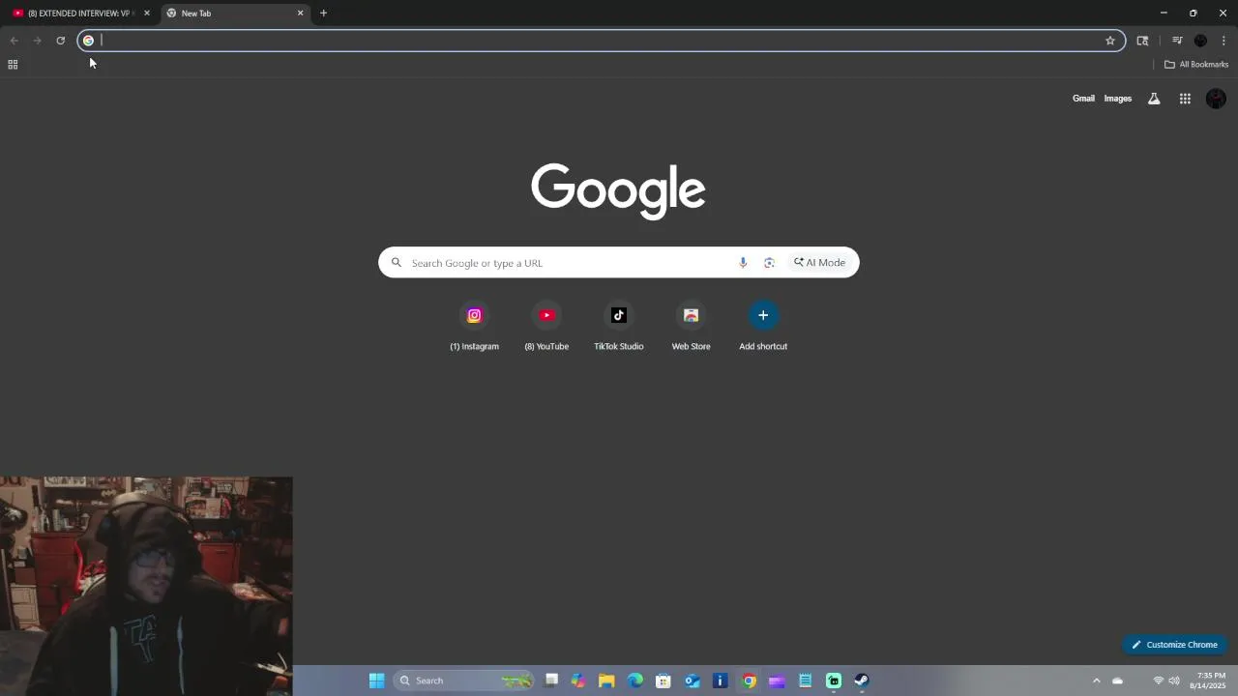The image size is (1238, 696).
Task: Open the Instagram shortcut
Action: point(474,327)
